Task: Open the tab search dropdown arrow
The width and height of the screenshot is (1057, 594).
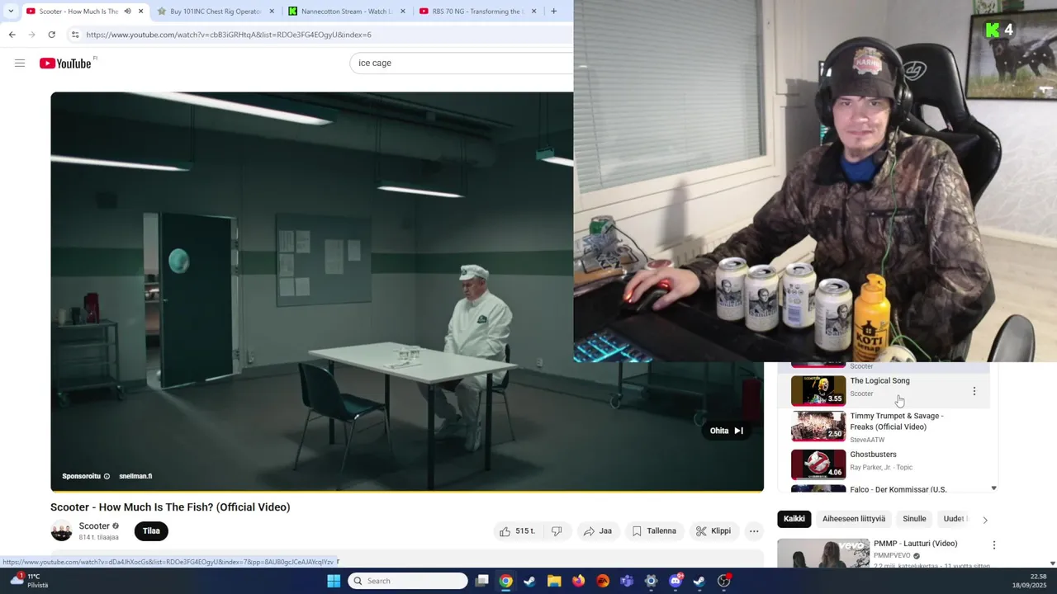Action: (11, 12)
